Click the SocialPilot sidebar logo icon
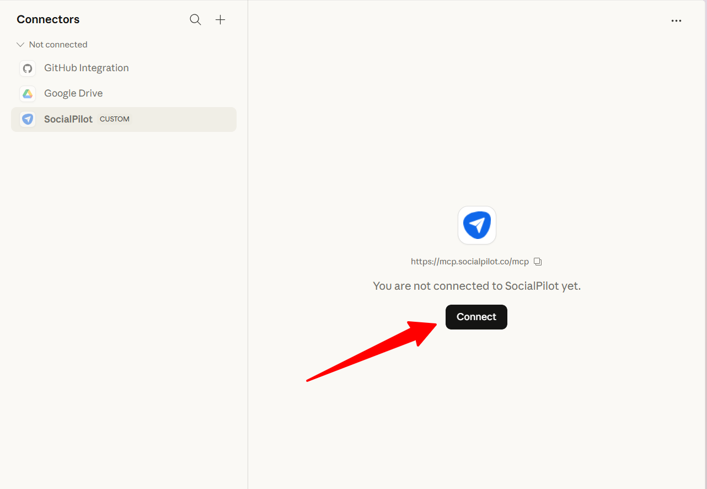This screenshot has width=707, height=489. click(28, 119)
